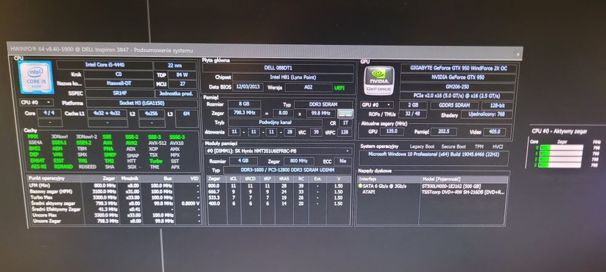Select the TSSTcorp DVD+-RW drive row
This screenshot has width=606, height=272.
[431, 192]
